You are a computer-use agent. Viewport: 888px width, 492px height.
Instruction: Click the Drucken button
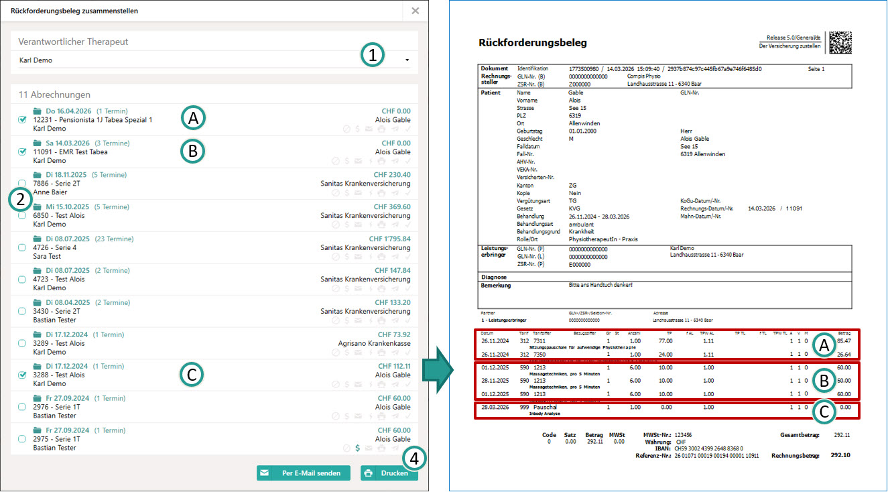click(x=389, y=473)
